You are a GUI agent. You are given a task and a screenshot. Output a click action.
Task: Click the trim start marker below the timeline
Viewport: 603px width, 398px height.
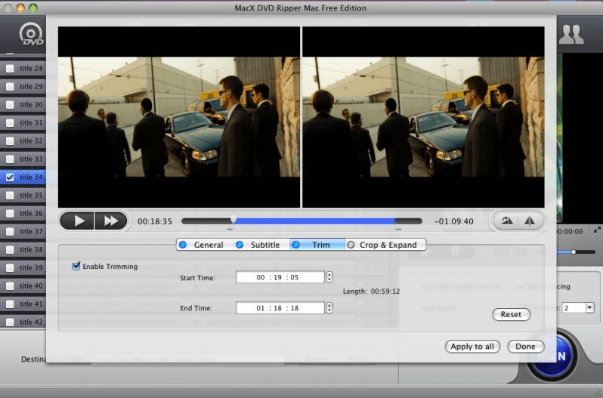click(230, 227)
